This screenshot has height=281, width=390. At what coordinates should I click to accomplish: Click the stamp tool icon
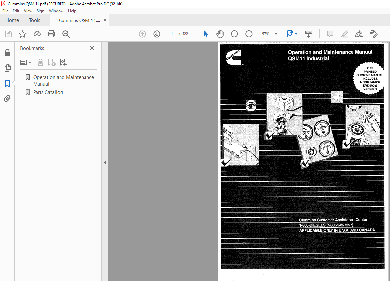point(373,34)
